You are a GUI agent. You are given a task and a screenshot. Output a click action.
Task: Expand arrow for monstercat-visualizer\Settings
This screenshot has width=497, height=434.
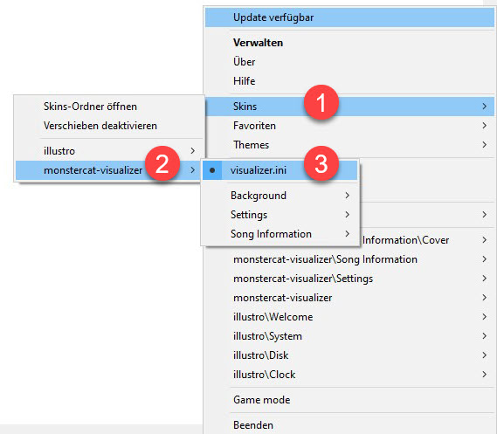[x=484, y=279]
